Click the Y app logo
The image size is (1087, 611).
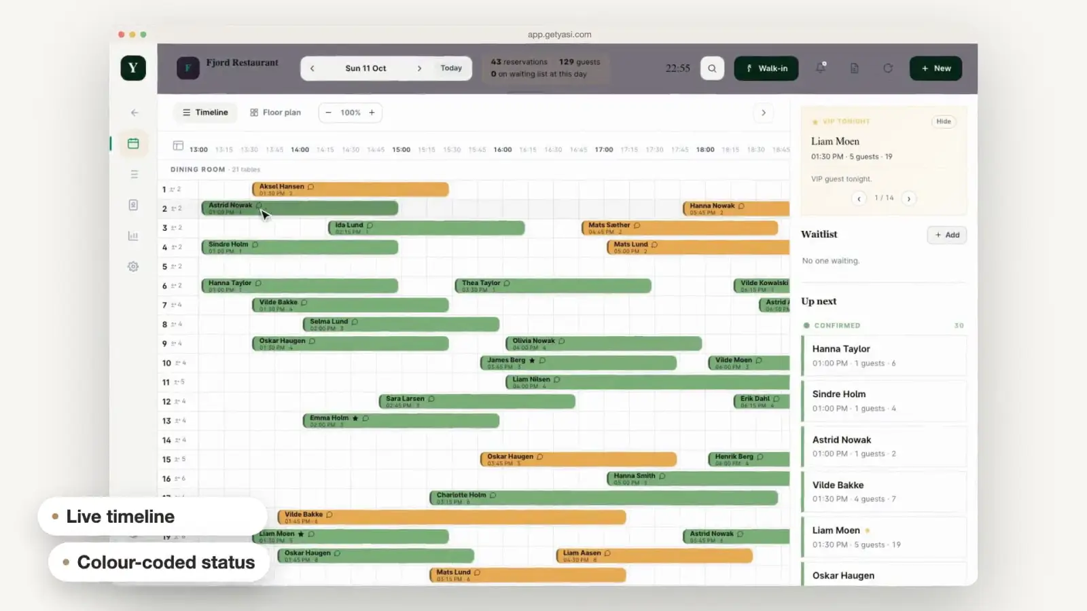(x=133, y=68)
